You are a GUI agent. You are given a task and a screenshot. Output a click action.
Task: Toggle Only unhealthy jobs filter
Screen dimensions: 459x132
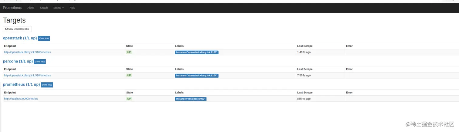[17, 29]
